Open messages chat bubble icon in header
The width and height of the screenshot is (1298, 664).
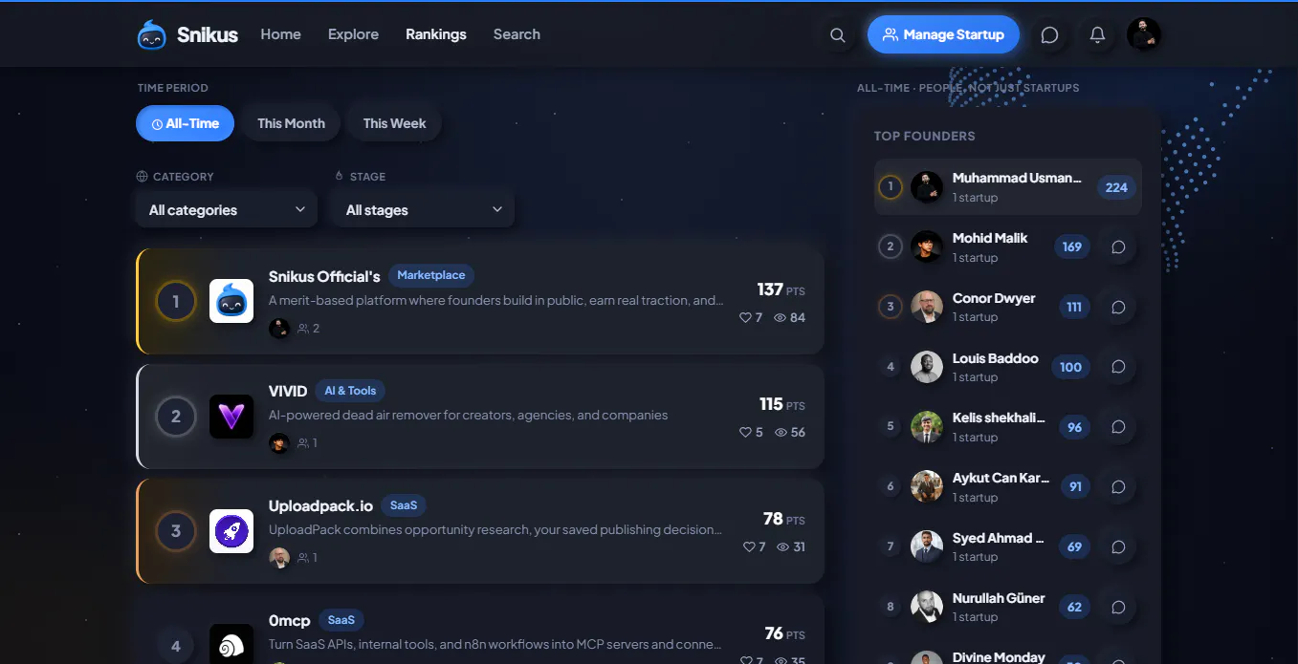click(x=1049, y=35)
